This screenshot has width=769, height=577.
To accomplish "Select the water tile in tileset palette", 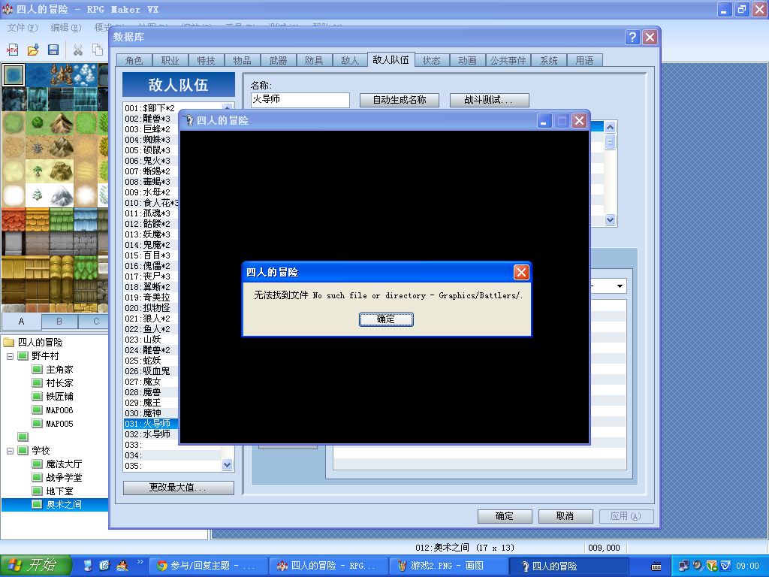I will (14, 75).
